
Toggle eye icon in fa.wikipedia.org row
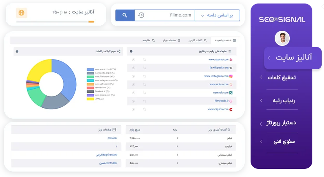tap(134, 68)
